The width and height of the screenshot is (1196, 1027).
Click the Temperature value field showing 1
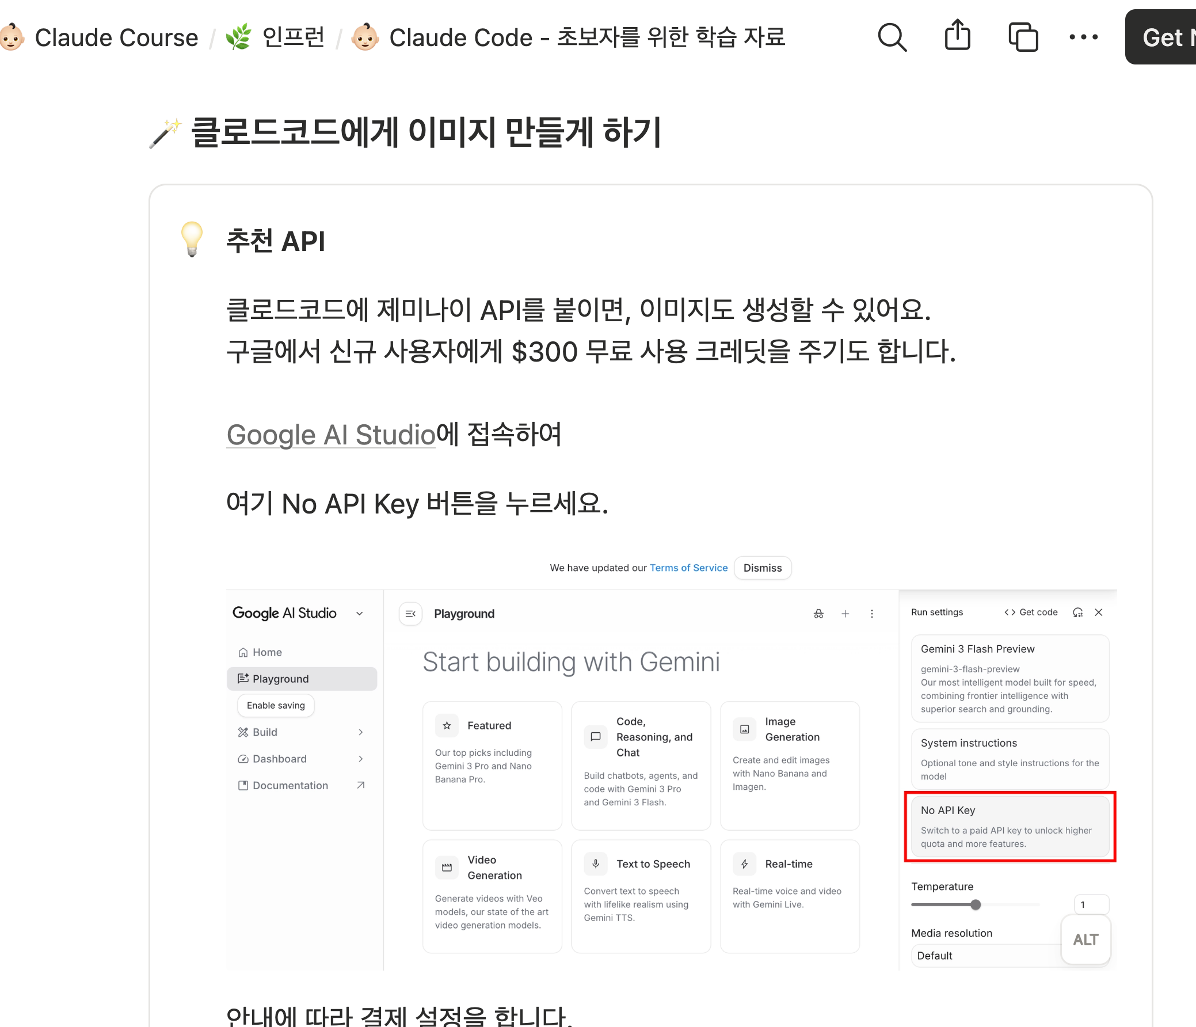pyautogui.click(x=1091, y=904)
